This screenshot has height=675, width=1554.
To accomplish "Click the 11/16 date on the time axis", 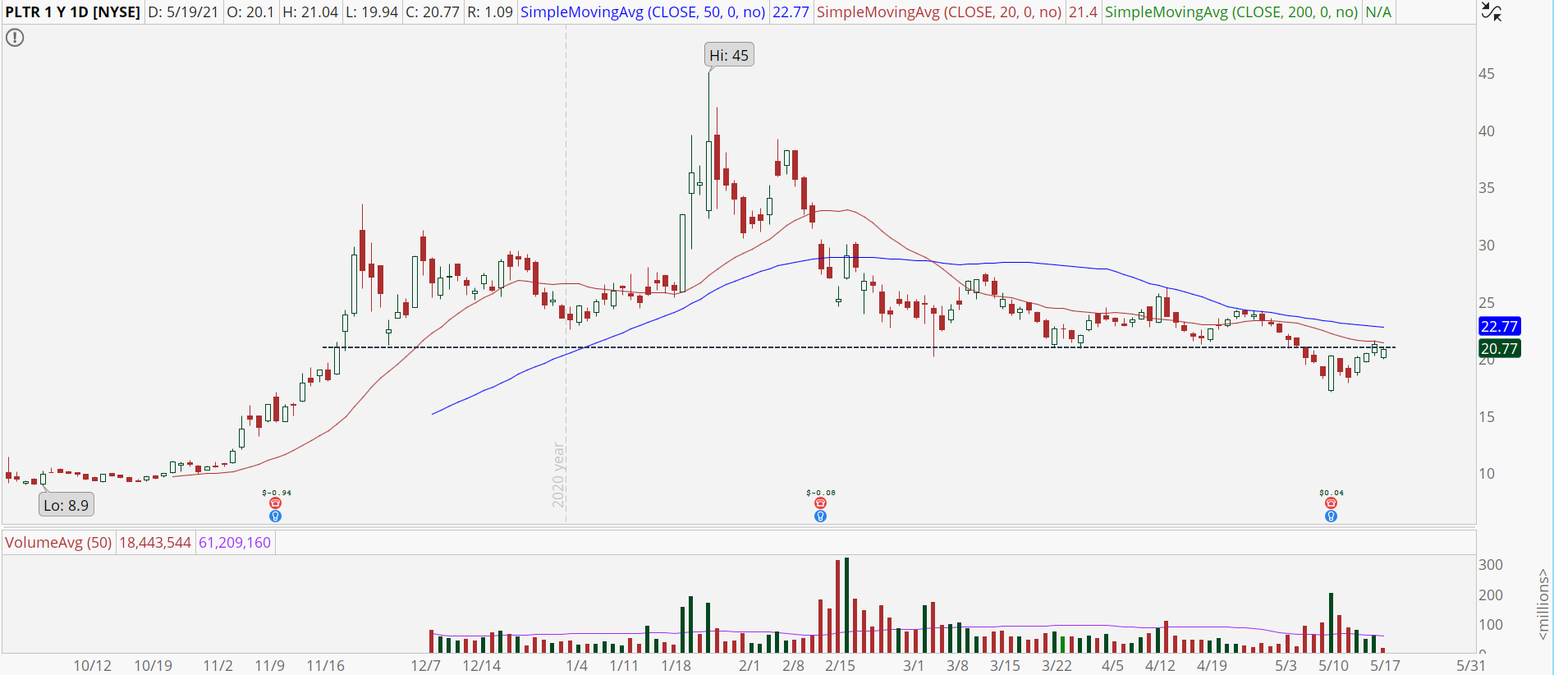I will point(326,665).
